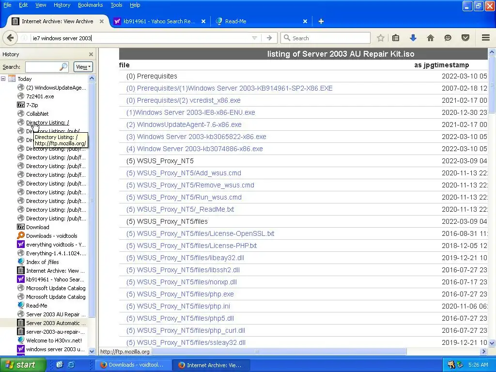
Task: Close the History sidebar with the X
Action: (91, 54)
